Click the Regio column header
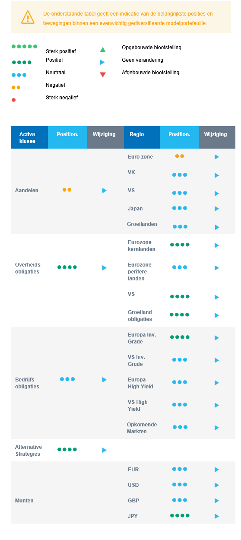 [x=142, y=137]
